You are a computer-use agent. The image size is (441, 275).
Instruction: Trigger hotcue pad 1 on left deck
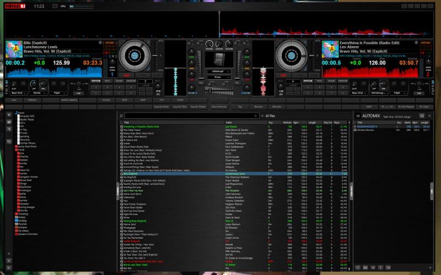[95, 87]
